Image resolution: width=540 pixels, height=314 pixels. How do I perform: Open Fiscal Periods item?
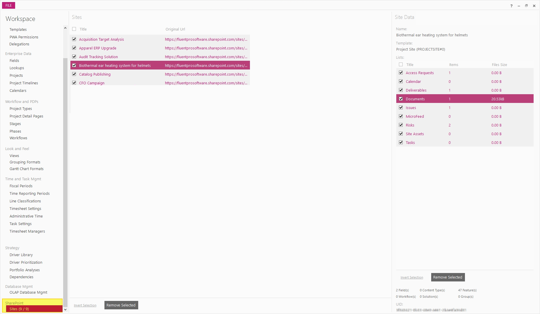point(21,186)
